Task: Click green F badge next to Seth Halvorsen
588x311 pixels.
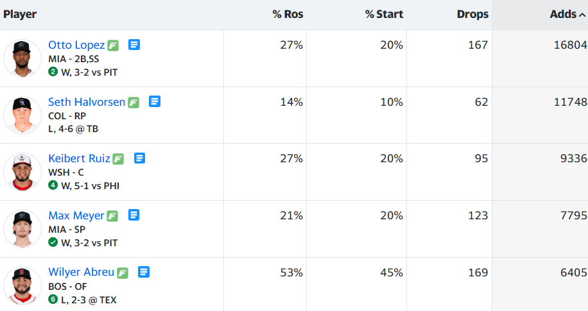Action: click(134, 102)
